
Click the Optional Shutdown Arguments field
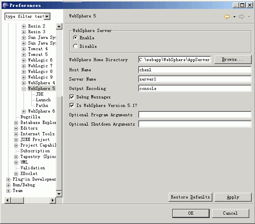point(195,124)
